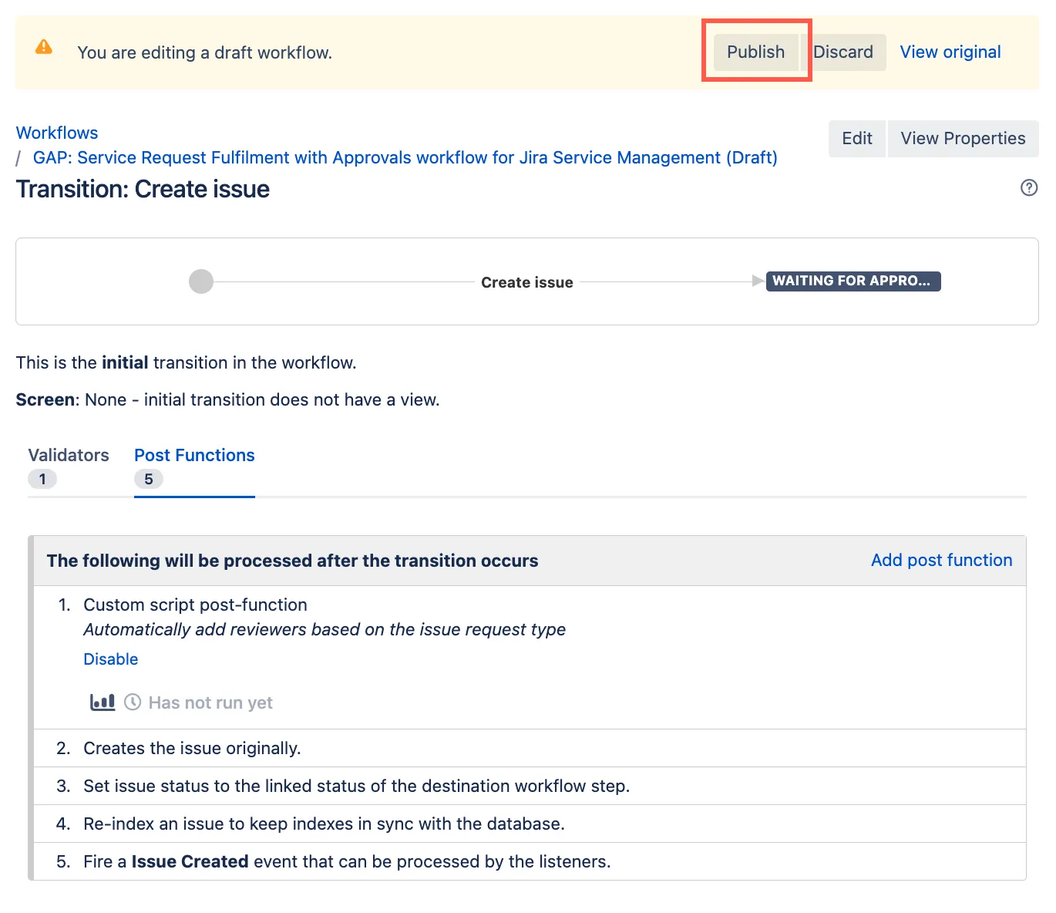The height and width of the screenshot is (913, 1056).
Task: Click the Edit transition button
Action: pyautogui.click(x=857, y=138)
